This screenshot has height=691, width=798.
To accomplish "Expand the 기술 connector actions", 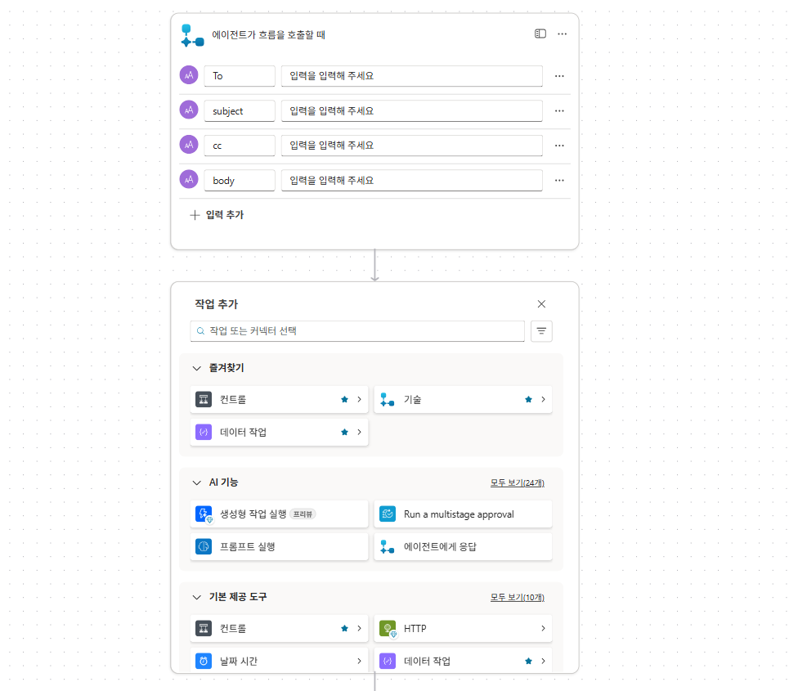I will (544, 399).
